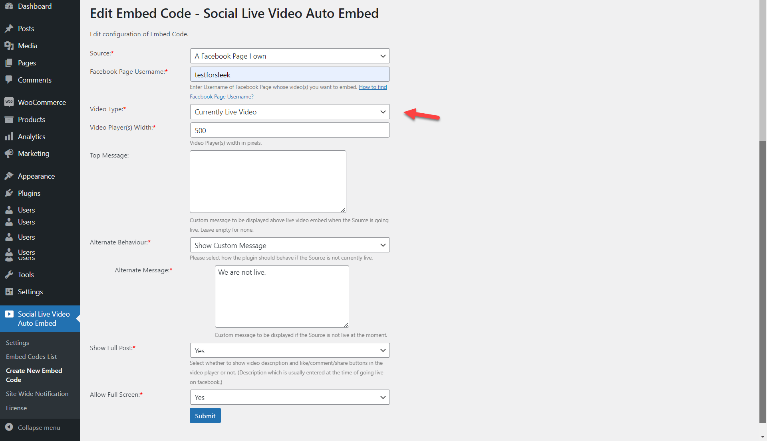Click into the Top Message textarea
767x441 pixels.
[x=268, y=181]
